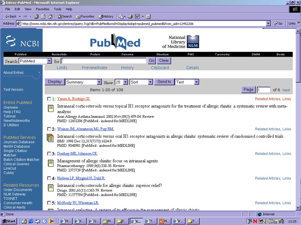Click the Mail toolbar icon

(x=121, y=17)
